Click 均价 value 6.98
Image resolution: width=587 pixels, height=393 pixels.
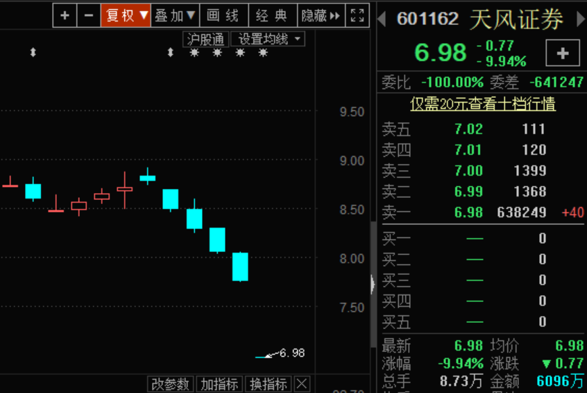point(569,345)
